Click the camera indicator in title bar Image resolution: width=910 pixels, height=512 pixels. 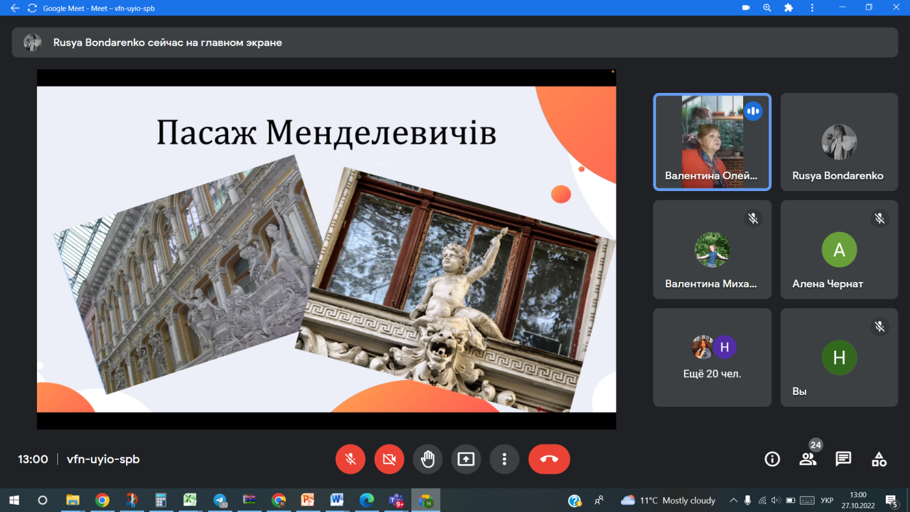(x=746, y=8)
